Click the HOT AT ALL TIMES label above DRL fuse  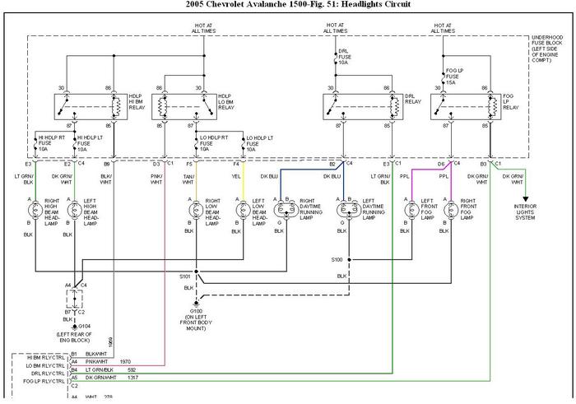tap(335, 28)
